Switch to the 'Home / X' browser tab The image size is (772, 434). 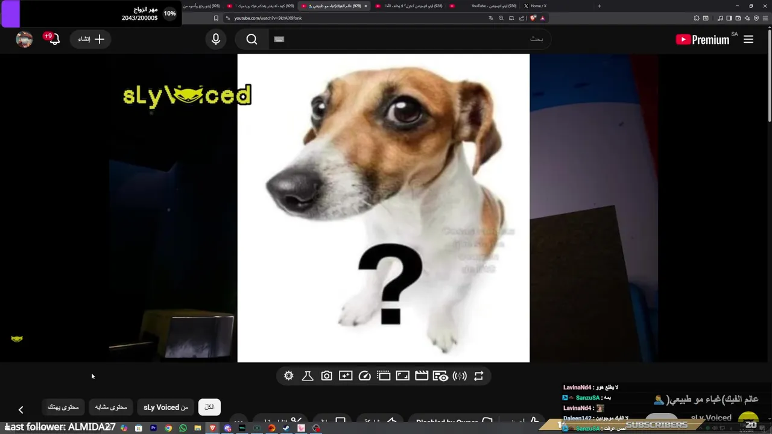[x=535, y=6]
